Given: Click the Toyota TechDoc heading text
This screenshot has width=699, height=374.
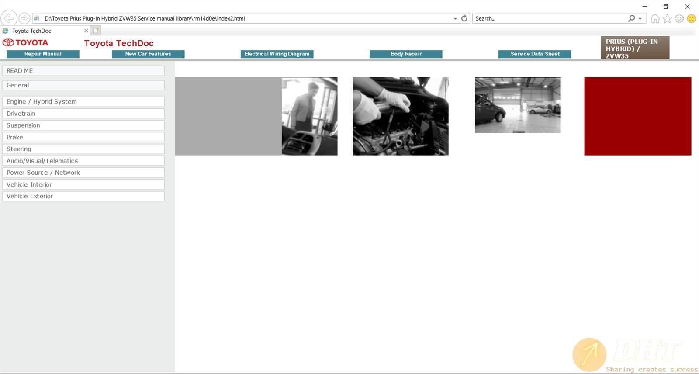Looking at the screenshot, I should pos(119,43).
